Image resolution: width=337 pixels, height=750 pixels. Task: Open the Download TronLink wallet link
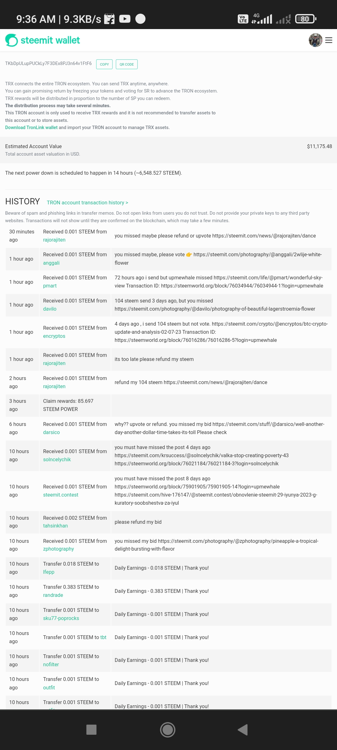click(x=31, y=127)
